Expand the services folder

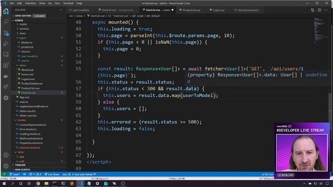(24, 29)
